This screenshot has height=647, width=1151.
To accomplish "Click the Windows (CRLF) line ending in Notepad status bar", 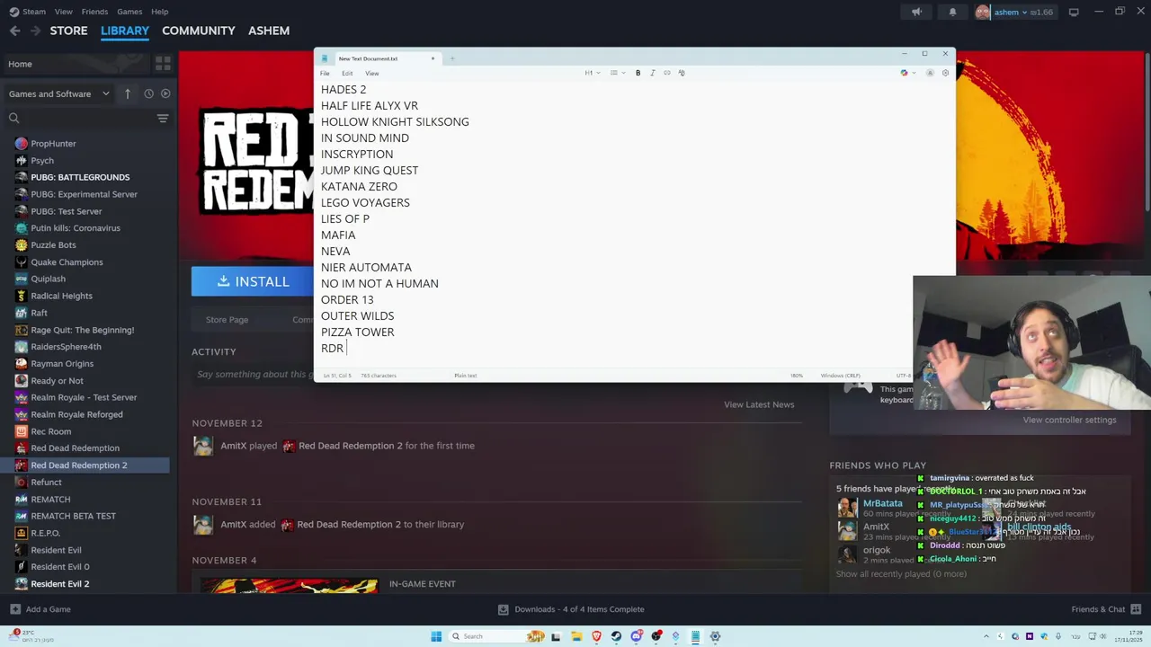I will pos(840,376).
